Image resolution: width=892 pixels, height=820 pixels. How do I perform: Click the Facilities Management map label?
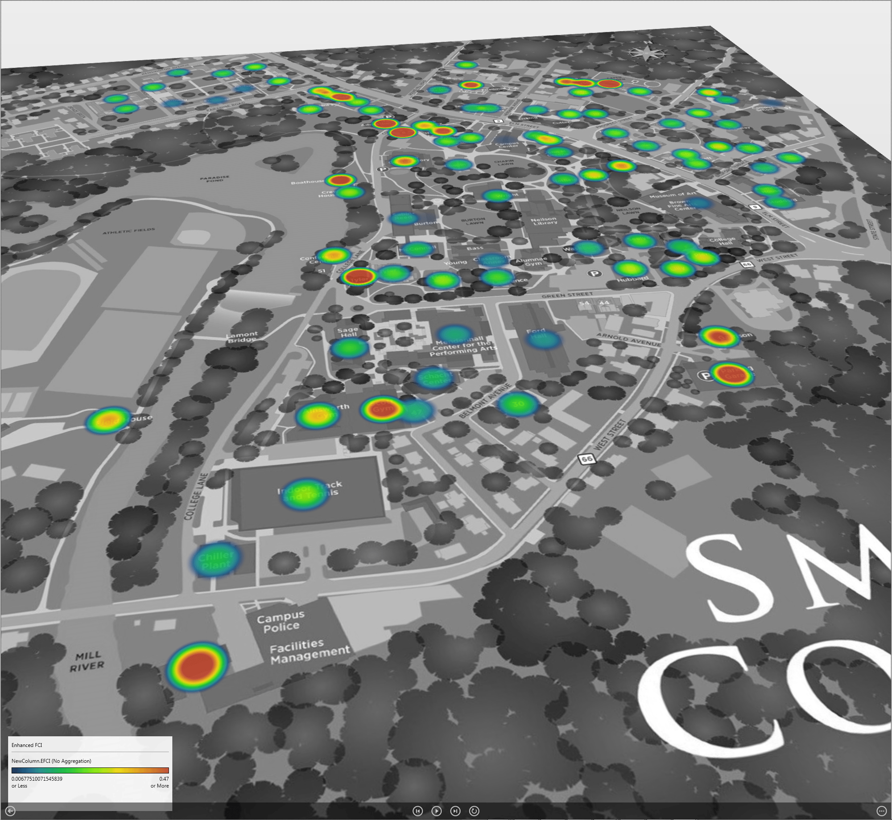click(310, 652)
